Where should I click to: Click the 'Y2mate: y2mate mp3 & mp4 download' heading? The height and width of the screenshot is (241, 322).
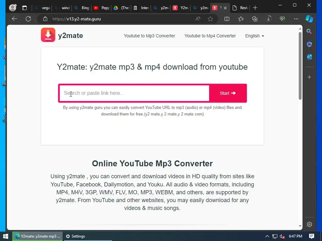pyautogui.click(x=153, y=67)
